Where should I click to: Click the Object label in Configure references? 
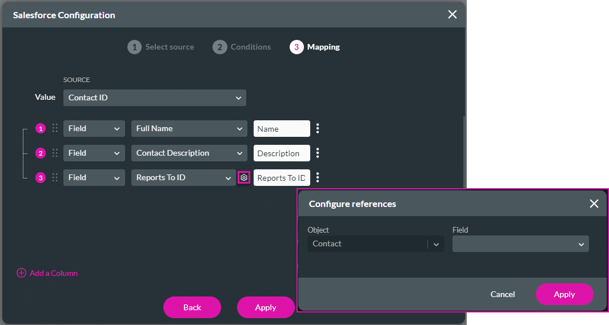318,230
